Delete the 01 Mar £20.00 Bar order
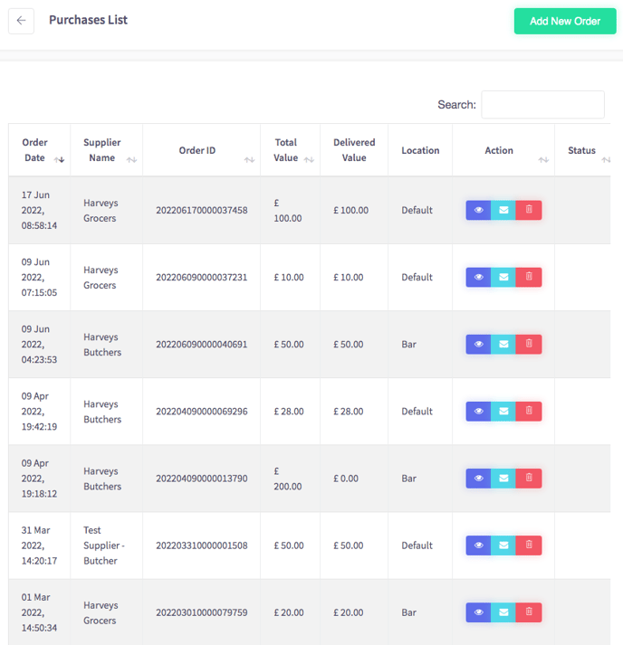 [x=529, y=612]
